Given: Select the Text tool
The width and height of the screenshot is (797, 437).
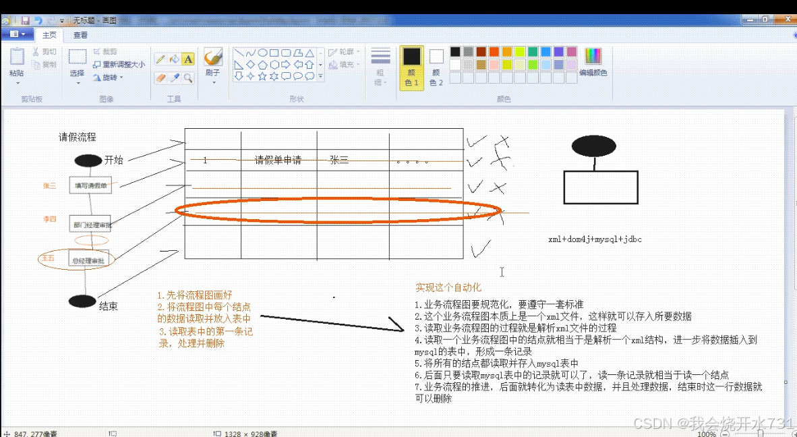Looking at the screenshot, I should [x=187, y=59].
